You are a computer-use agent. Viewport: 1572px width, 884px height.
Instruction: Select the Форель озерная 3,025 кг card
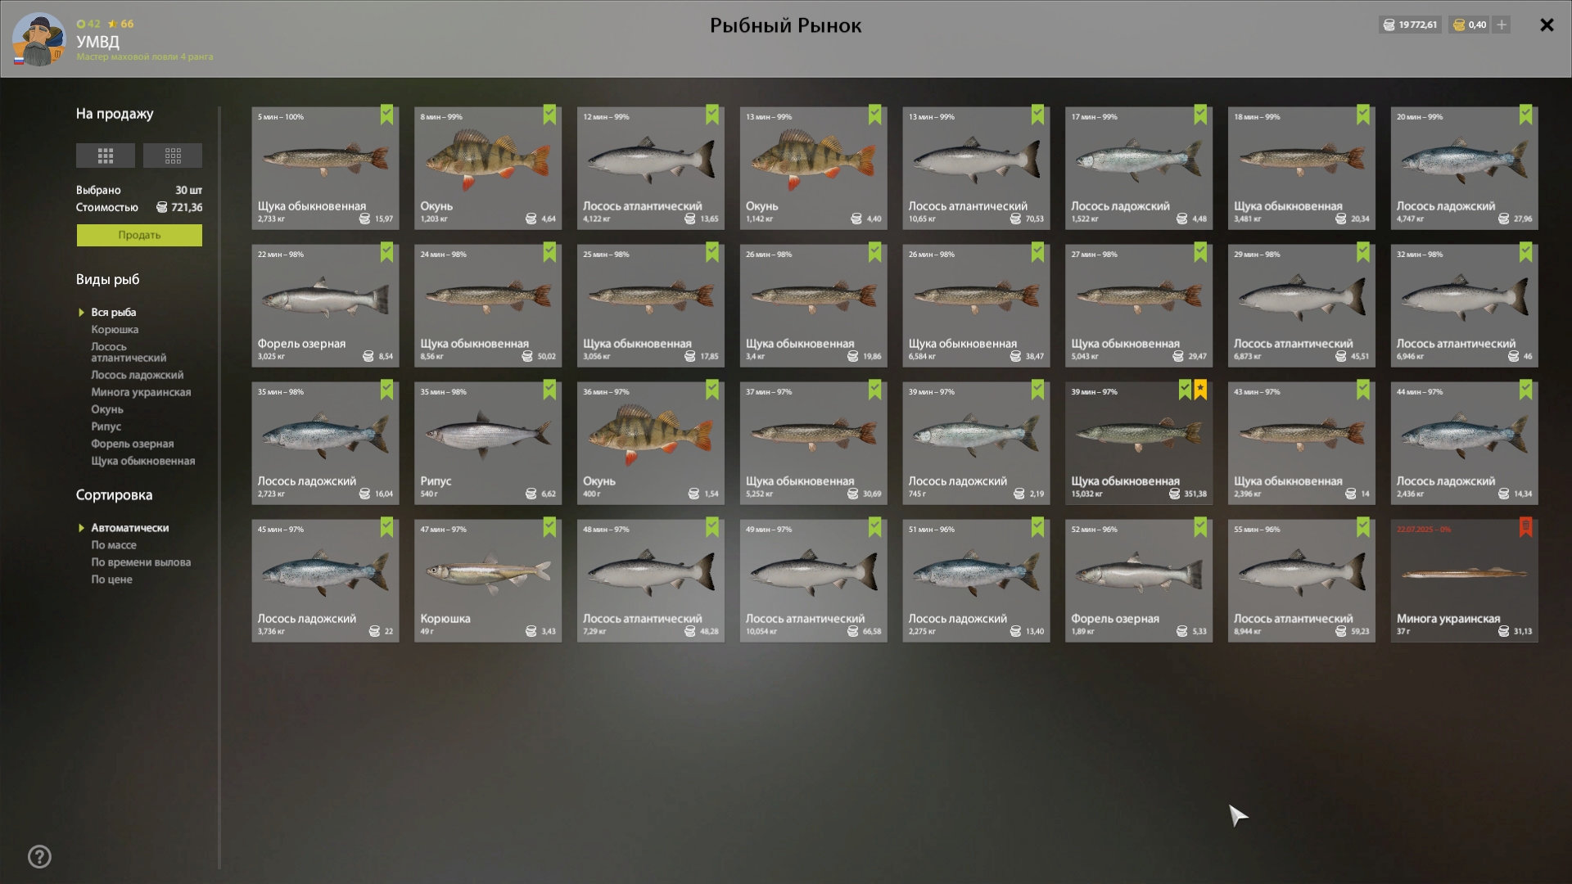(325, 305)
